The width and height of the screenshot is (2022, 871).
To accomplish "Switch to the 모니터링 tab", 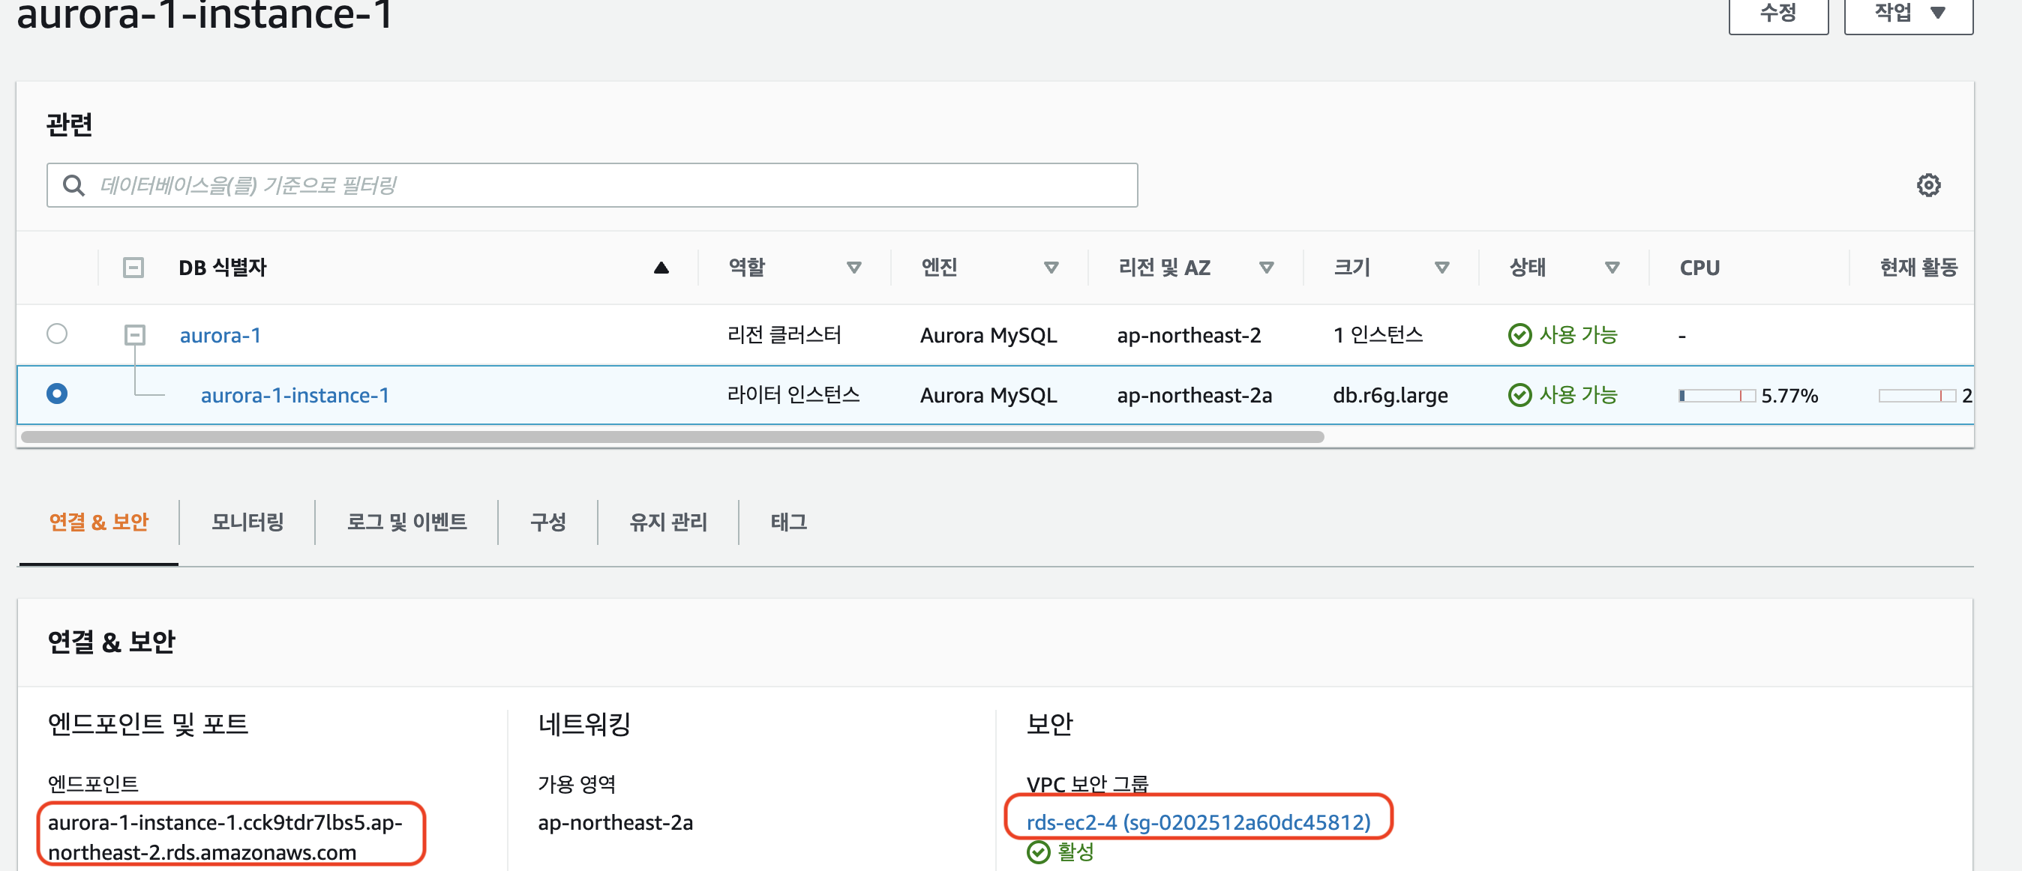I will tap(247, 522).
